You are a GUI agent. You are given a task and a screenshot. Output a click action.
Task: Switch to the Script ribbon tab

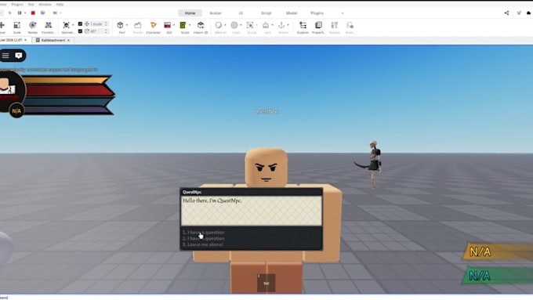pos(266,13)
